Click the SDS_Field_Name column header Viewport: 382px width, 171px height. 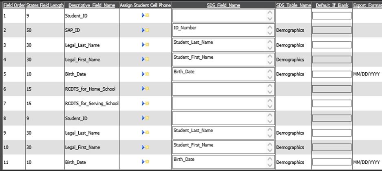223,5
